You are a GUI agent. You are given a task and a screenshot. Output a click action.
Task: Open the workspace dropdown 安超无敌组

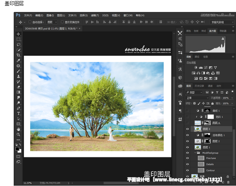tap(222, 22)
